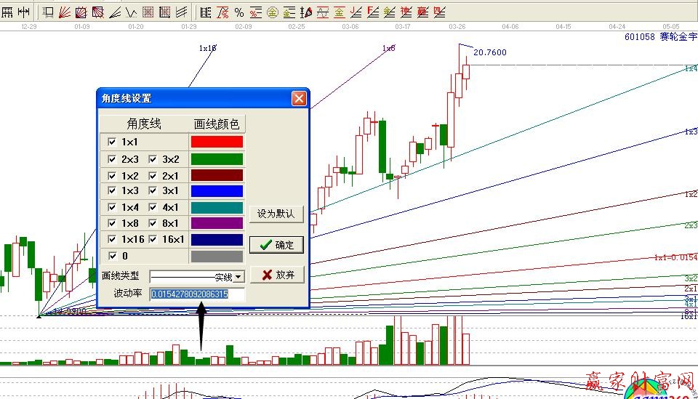Select the three parallel diagonal lines tool
This screenshot has width=698, height=399.
182,12
